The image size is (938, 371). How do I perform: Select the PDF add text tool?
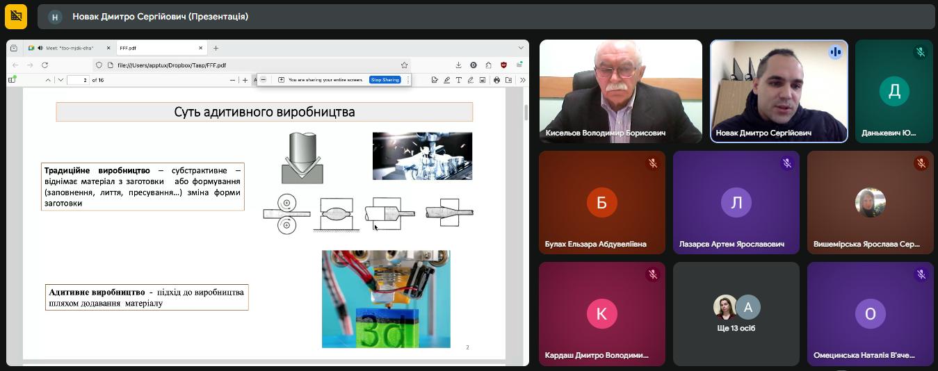coord(458,80)
